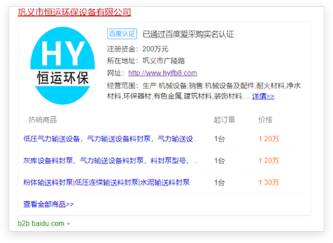Click the 已通过百度爱采购实名认证 text
The width and height of the screenshot is (333, 243).
[x=188, y=34]
